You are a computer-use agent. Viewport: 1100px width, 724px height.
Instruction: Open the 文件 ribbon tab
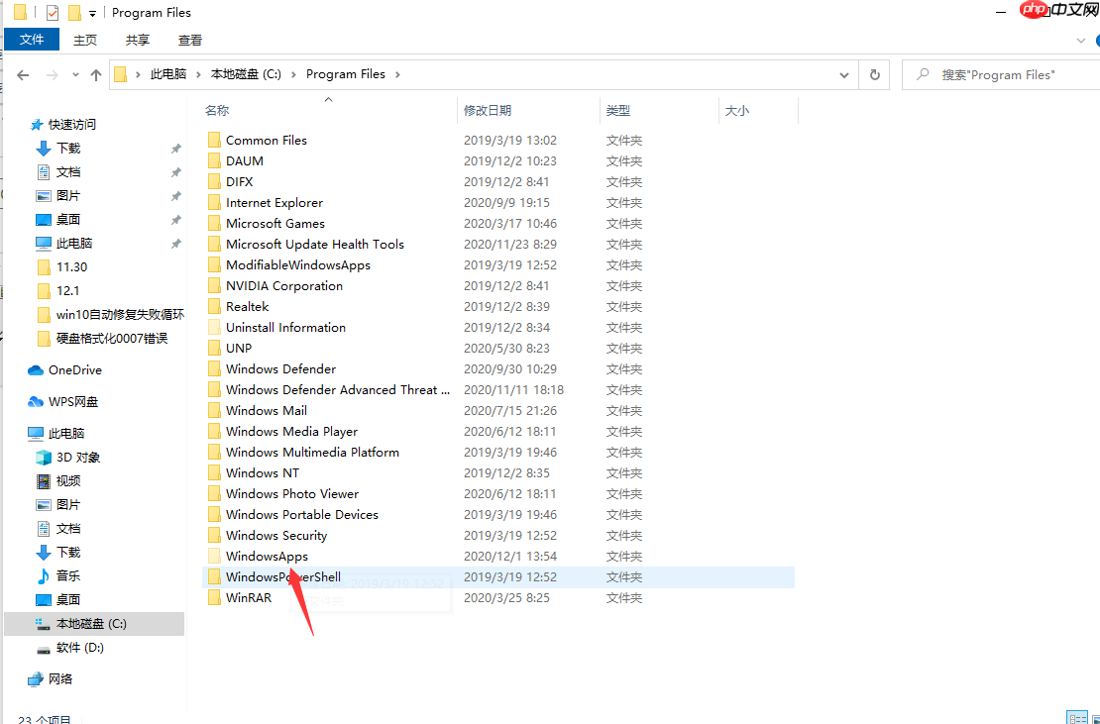(33, 40)
